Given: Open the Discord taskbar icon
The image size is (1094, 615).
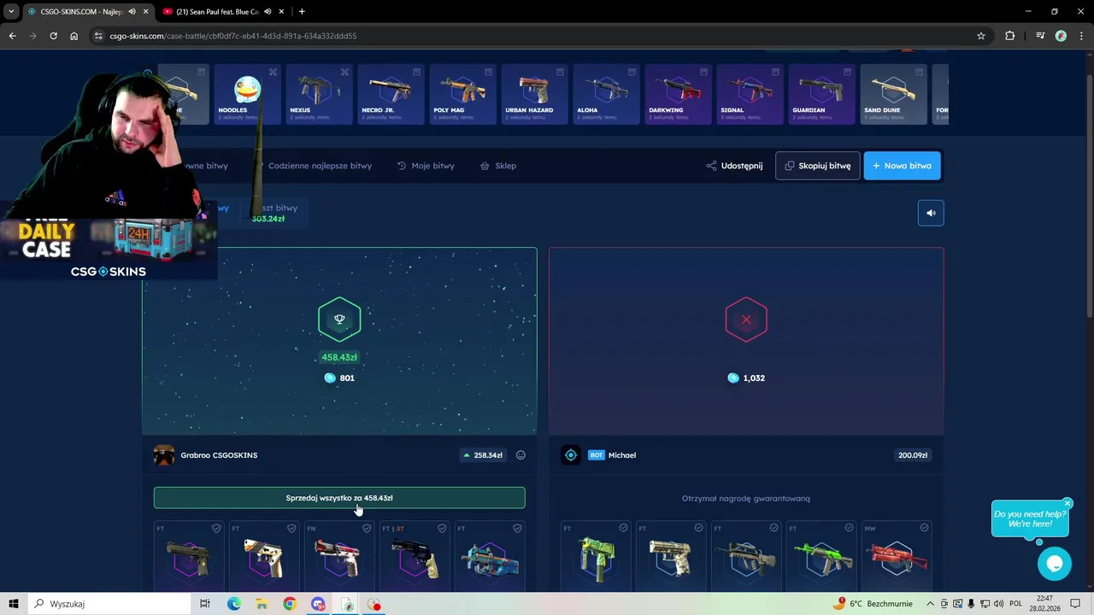Looking at the screenshot, I should tap(318, 604).
